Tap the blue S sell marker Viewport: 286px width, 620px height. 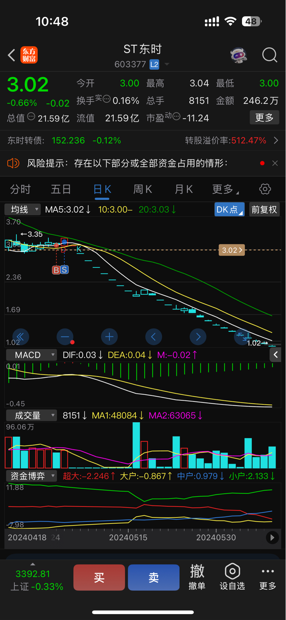[64, 270]
